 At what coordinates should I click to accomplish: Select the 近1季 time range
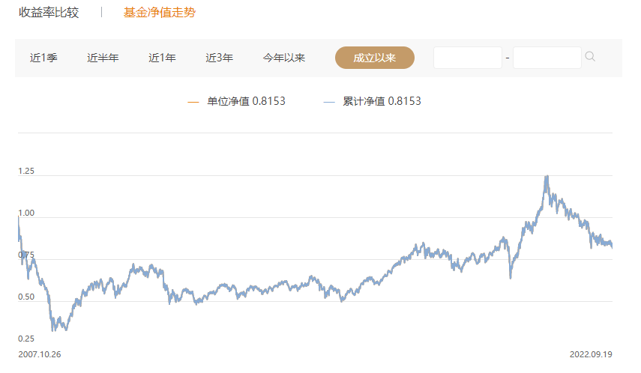43,58
